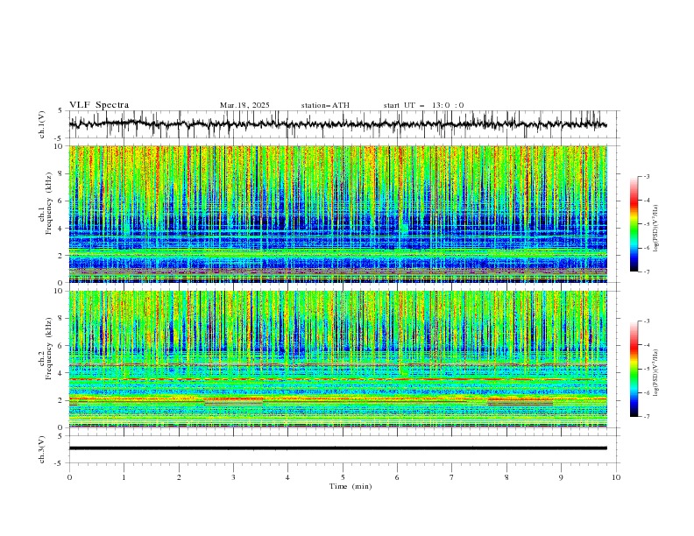Click the "0" time axis tick label
The width and height of the screenshot is (694, 536).
coord(69,477)
